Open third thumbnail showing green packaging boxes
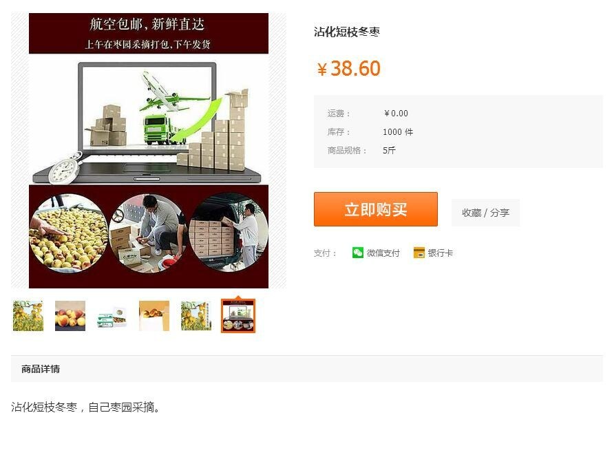Screen dimensions: 612x457 pos(112,316)
